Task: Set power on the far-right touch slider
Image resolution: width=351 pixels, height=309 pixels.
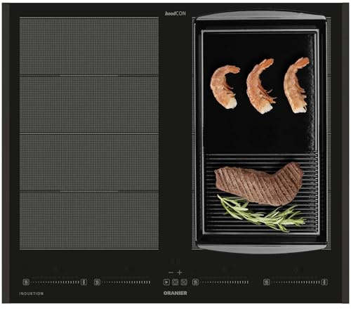Action: (x=296, y=282)
